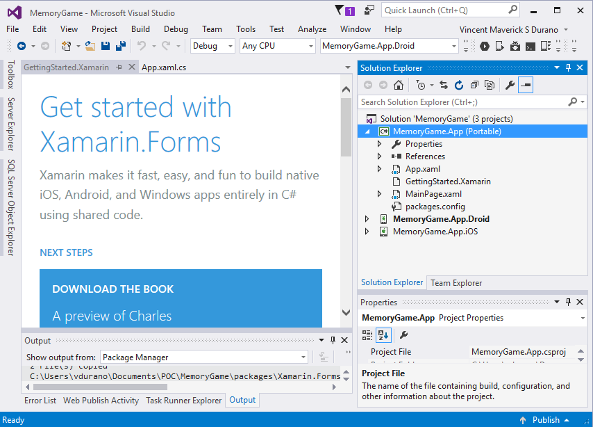Open the MemoryGame.App.Droid startup project dropdown
The image size is (593, 427).
tap(389, 46)
